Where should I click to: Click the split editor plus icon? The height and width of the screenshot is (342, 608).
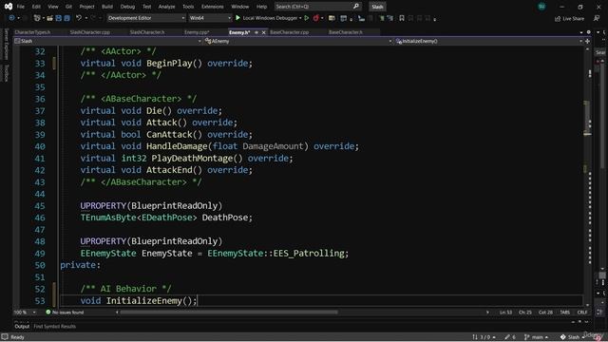[x=588, y=41]
